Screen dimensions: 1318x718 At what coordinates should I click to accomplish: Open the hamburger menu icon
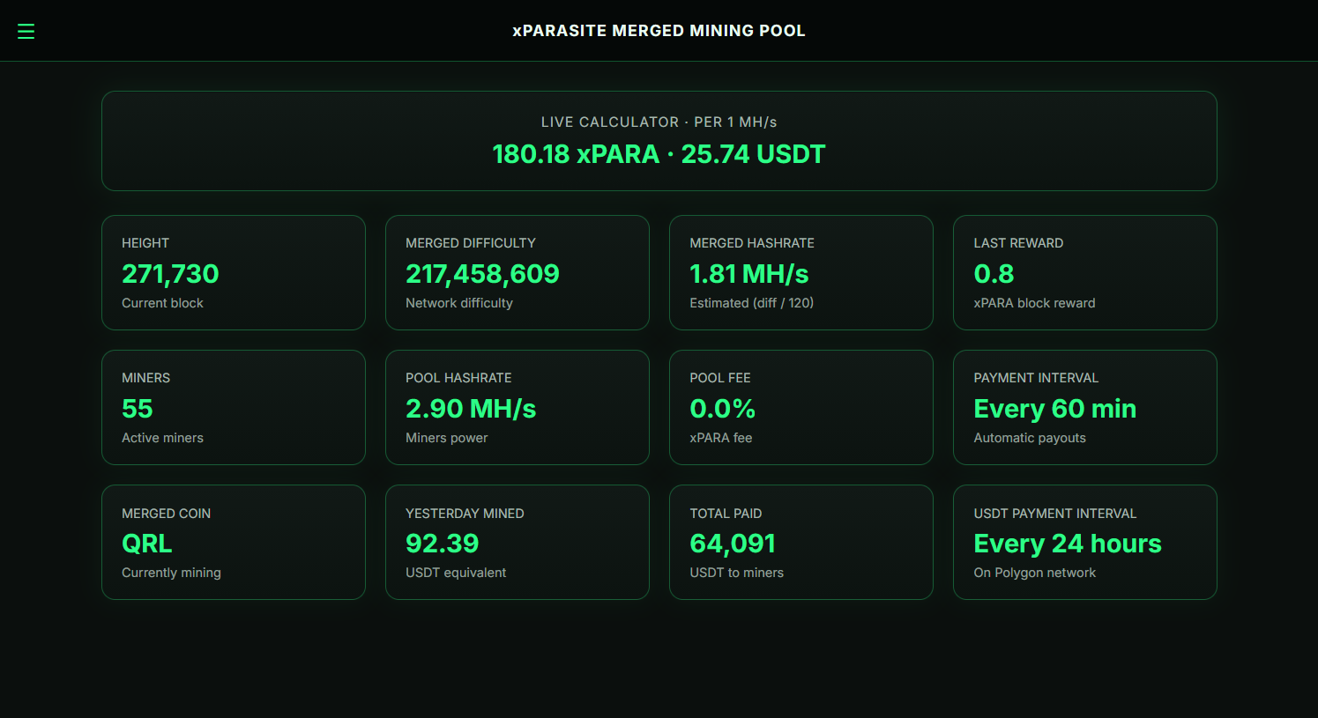(x=26, y=32)
